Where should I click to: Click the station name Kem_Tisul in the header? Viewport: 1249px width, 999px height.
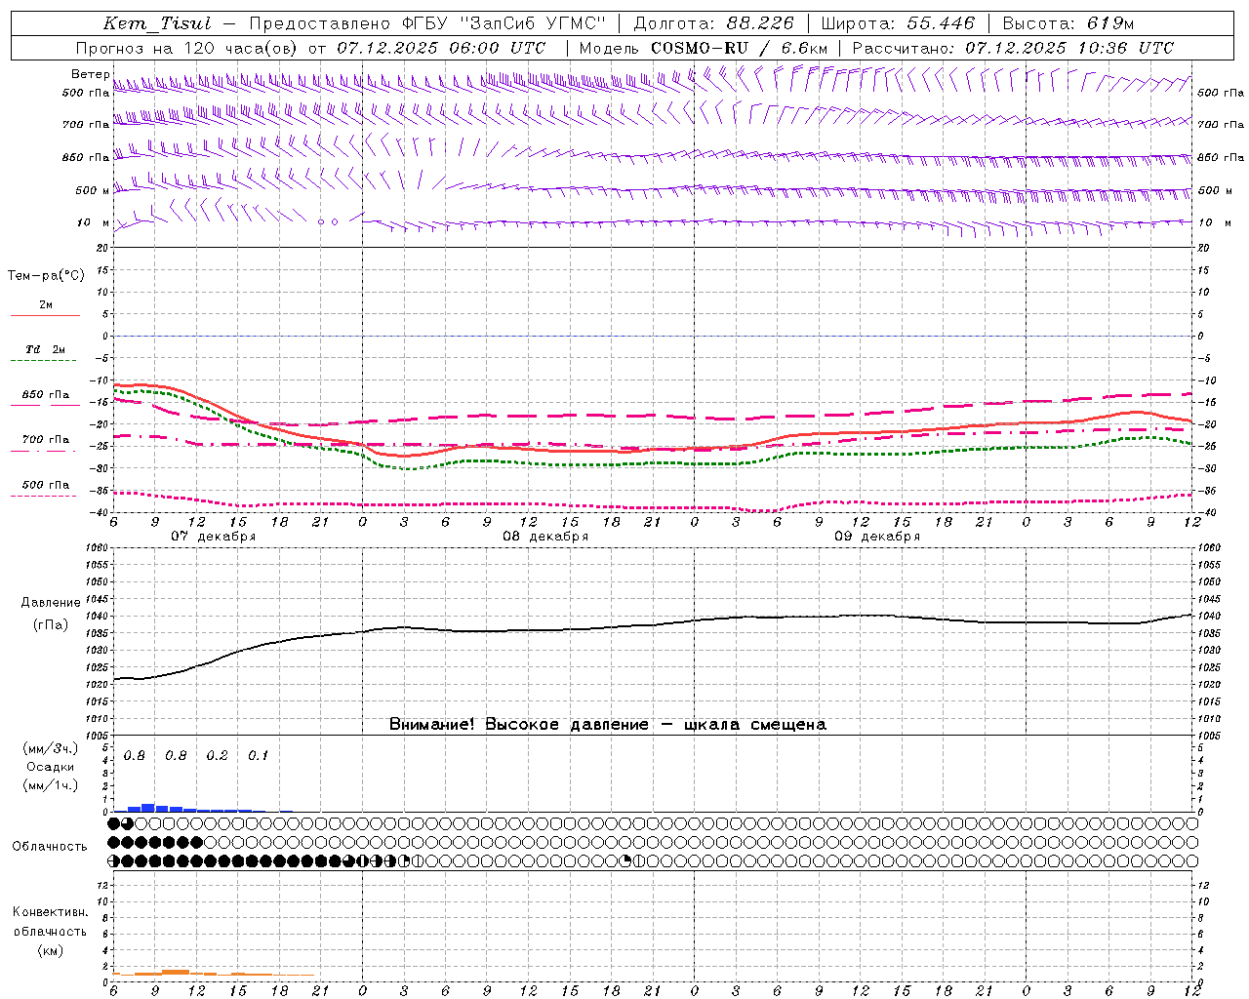click(156, 24)
